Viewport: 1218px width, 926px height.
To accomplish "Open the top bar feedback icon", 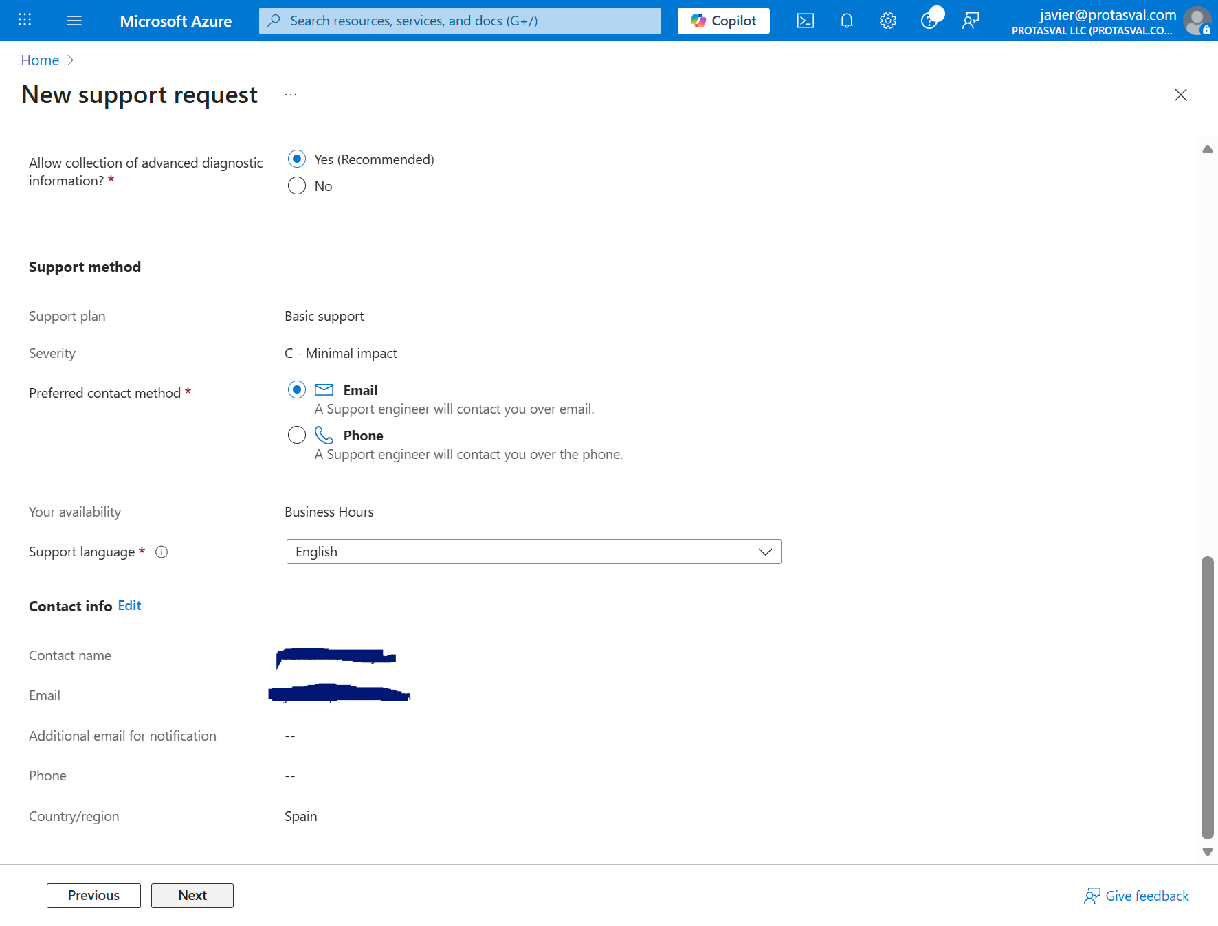I will point(971,21).
